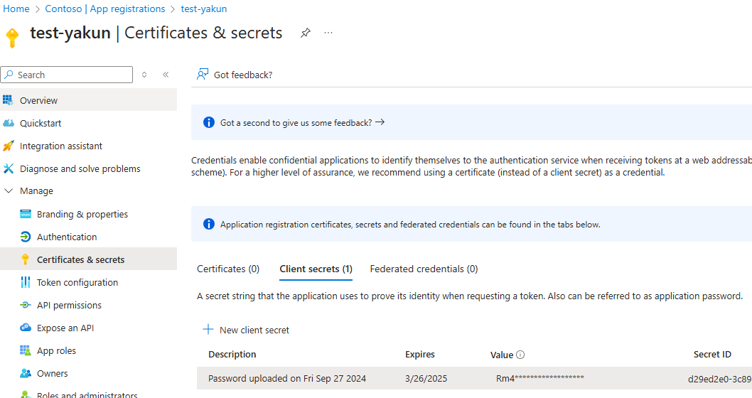Click the Got feedback icon
This screenshot has height=398, width=752.
203,75
